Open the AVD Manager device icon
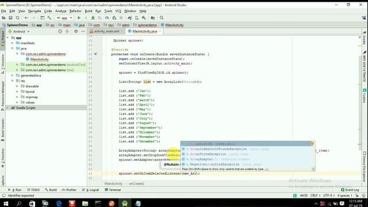 137,18
